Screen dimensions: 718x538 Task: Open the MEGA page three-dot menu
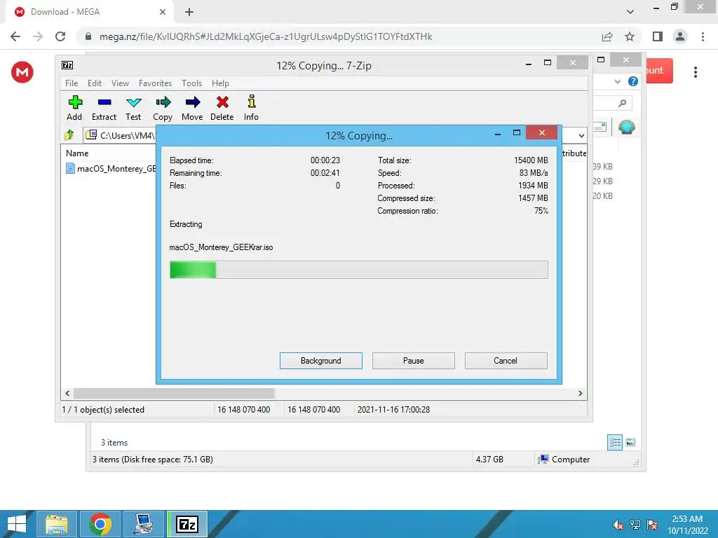[696, 72]
